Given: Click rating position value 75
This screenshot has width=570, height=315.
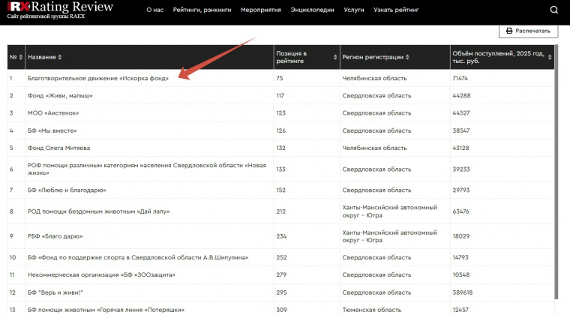Looking at the screenshot, I should coord(280,78).
